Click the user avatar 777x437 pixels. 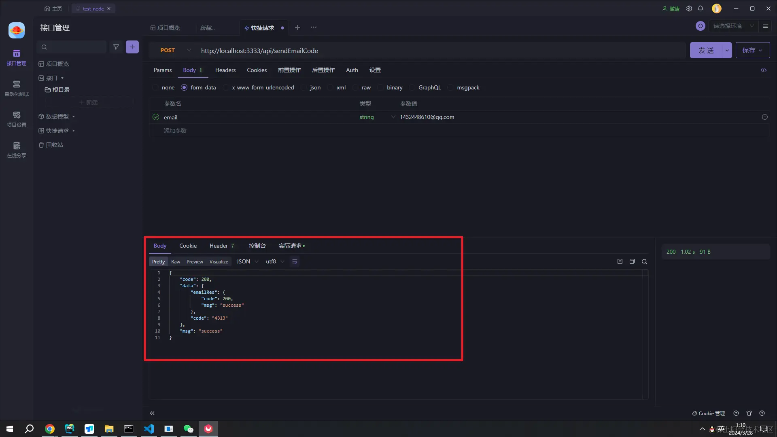click(717, 8)
